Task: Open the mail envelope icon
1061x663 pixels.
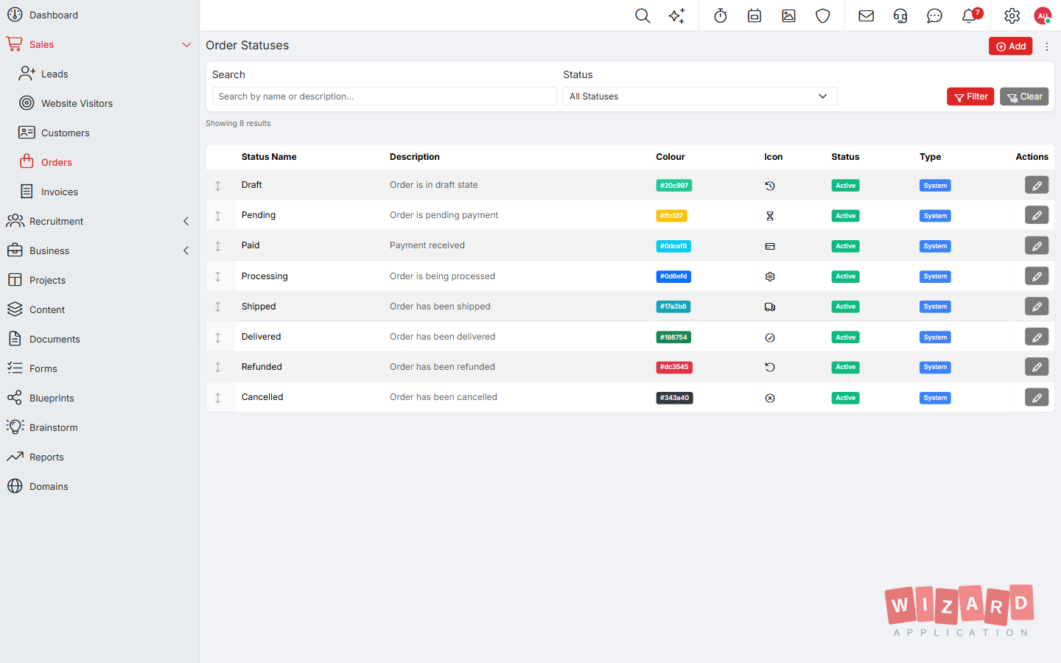Action: point(866,15)
